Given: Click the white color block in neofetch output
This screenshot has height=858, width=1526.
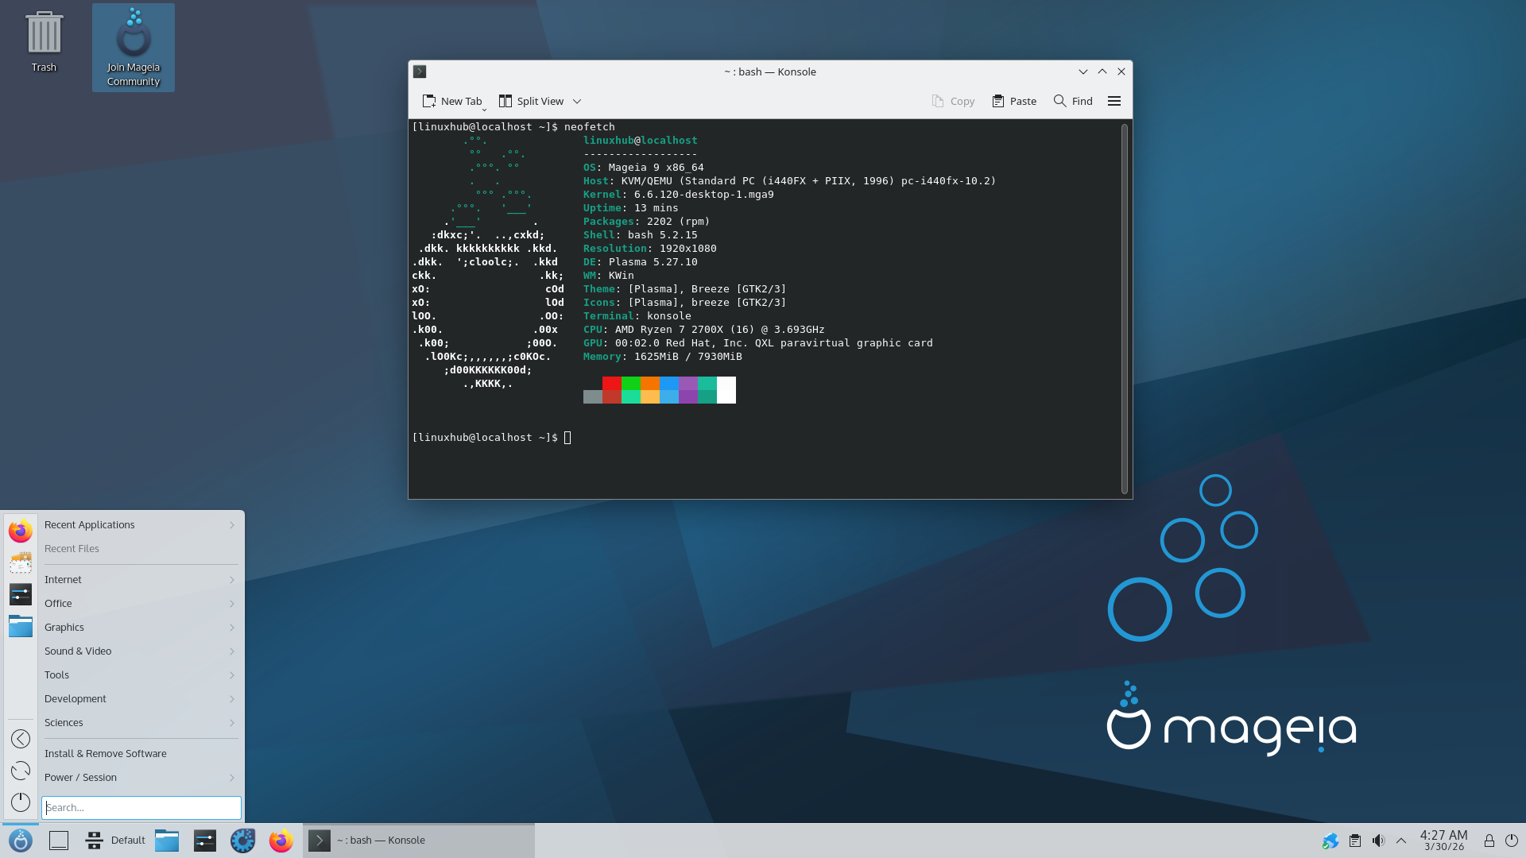Looking at the screenshot, I should [726, 390].
